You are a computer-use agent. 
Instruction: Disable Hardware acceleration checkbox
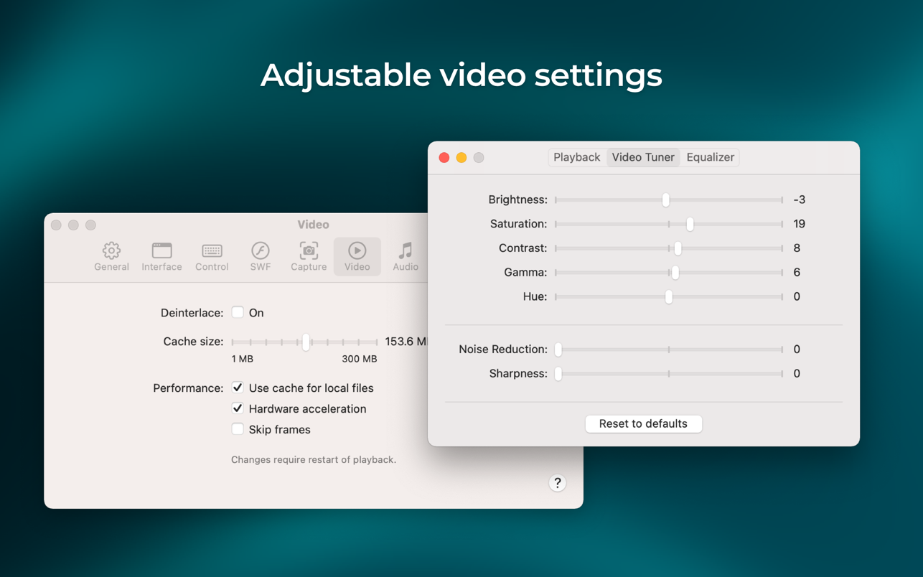(238, 408)
